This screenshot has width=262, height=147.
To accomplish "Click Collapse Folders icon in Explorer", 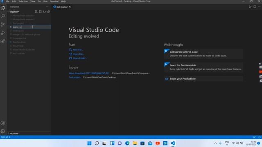I will coord(49,12).
